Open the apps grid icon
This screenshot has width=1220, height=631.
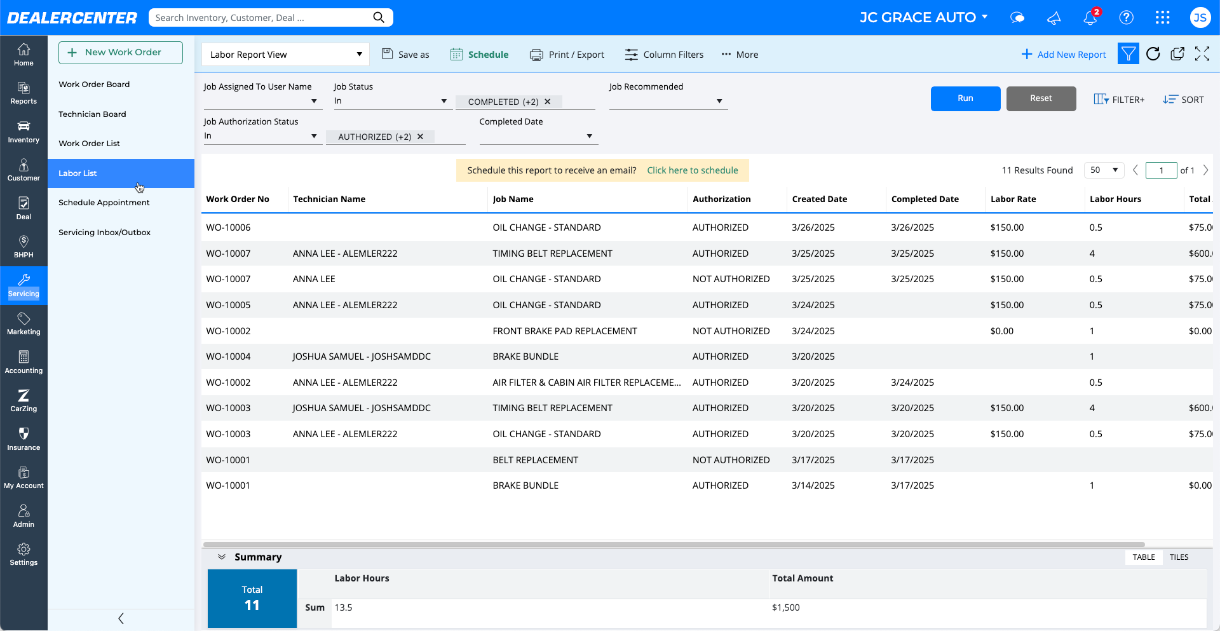click(x=1163, y=18)
